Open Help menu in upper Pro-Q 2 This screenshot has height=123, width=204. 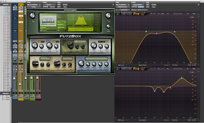(x=194, y=14)
